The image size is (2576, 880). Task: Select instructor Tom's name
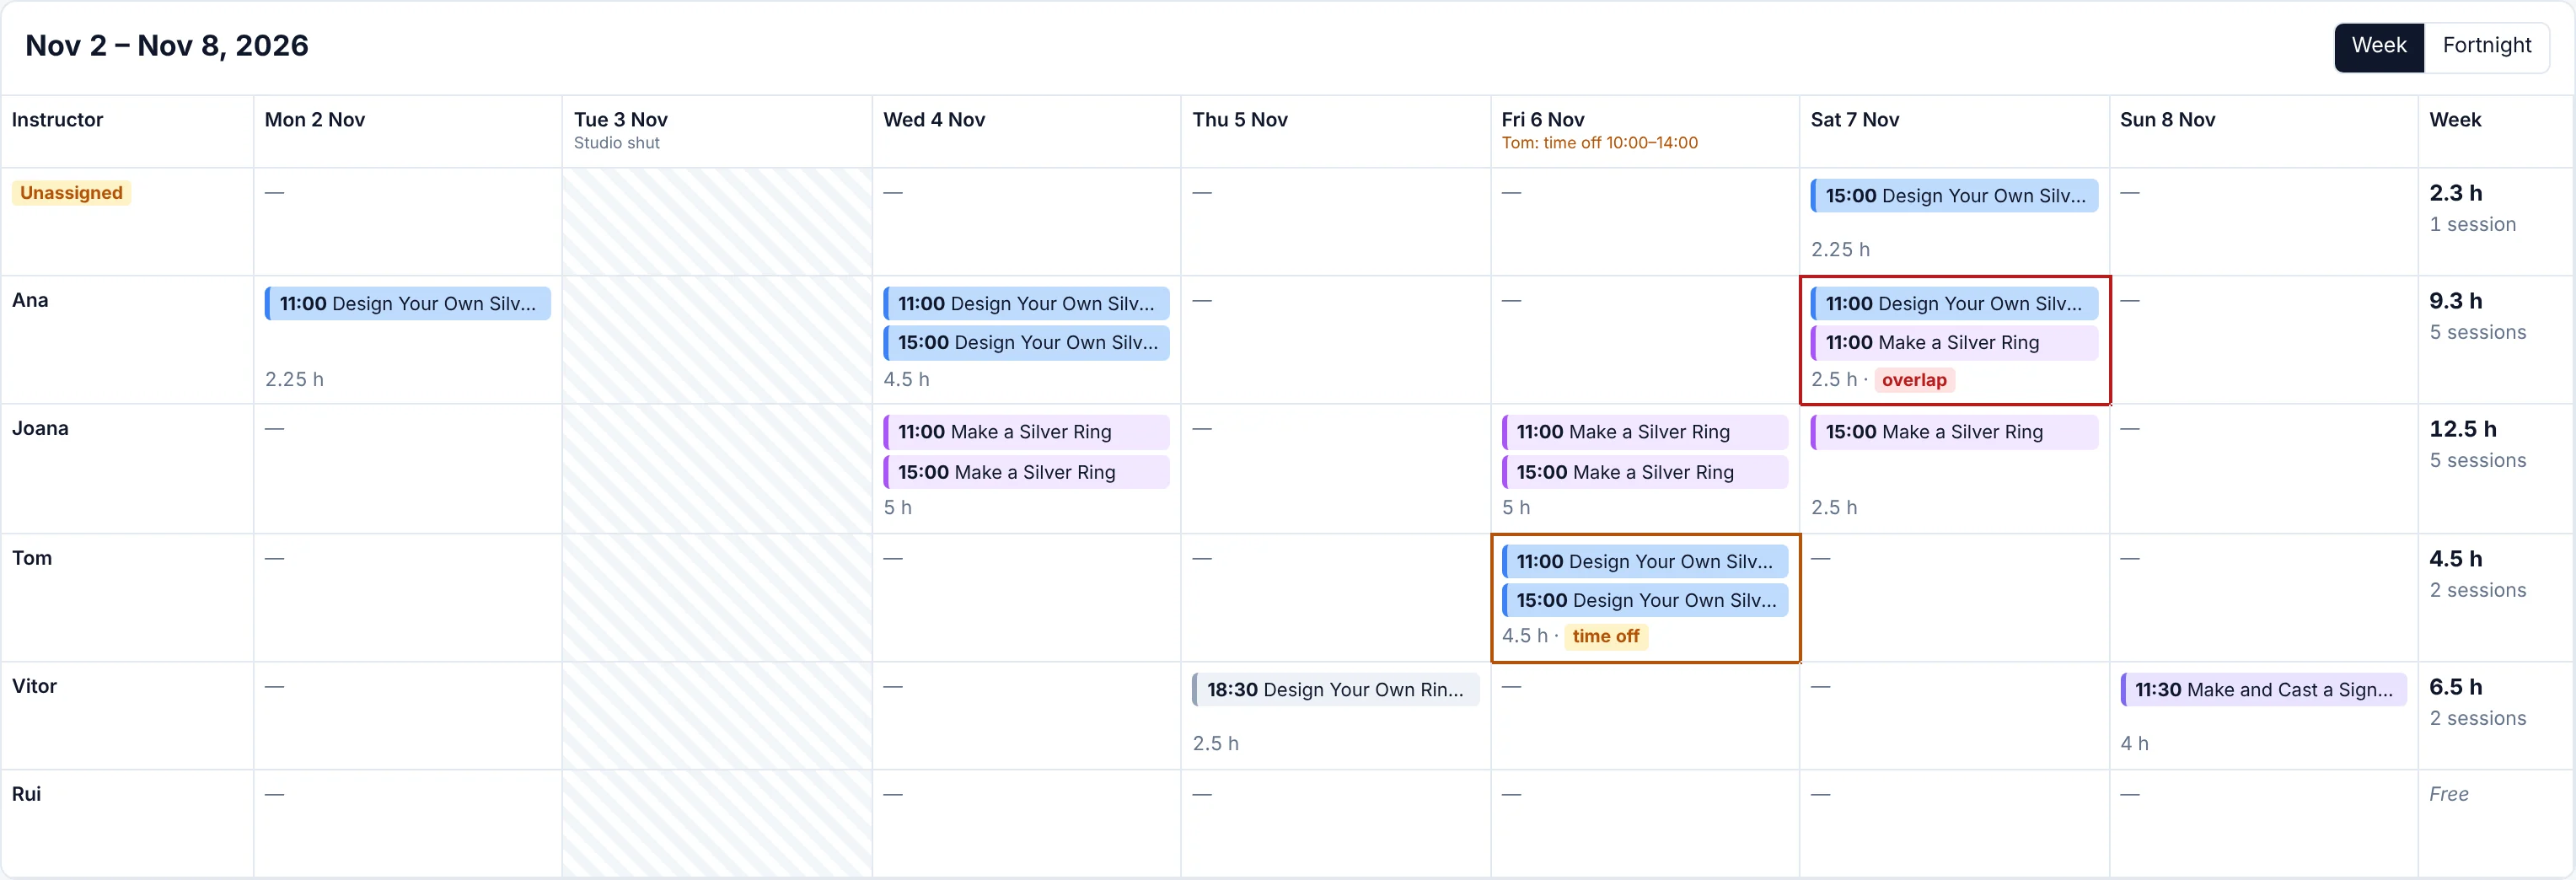32,558
